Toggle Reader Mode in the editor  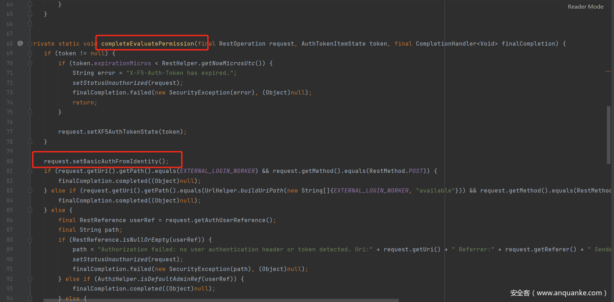pyautogui.click(x=585, y=7)
